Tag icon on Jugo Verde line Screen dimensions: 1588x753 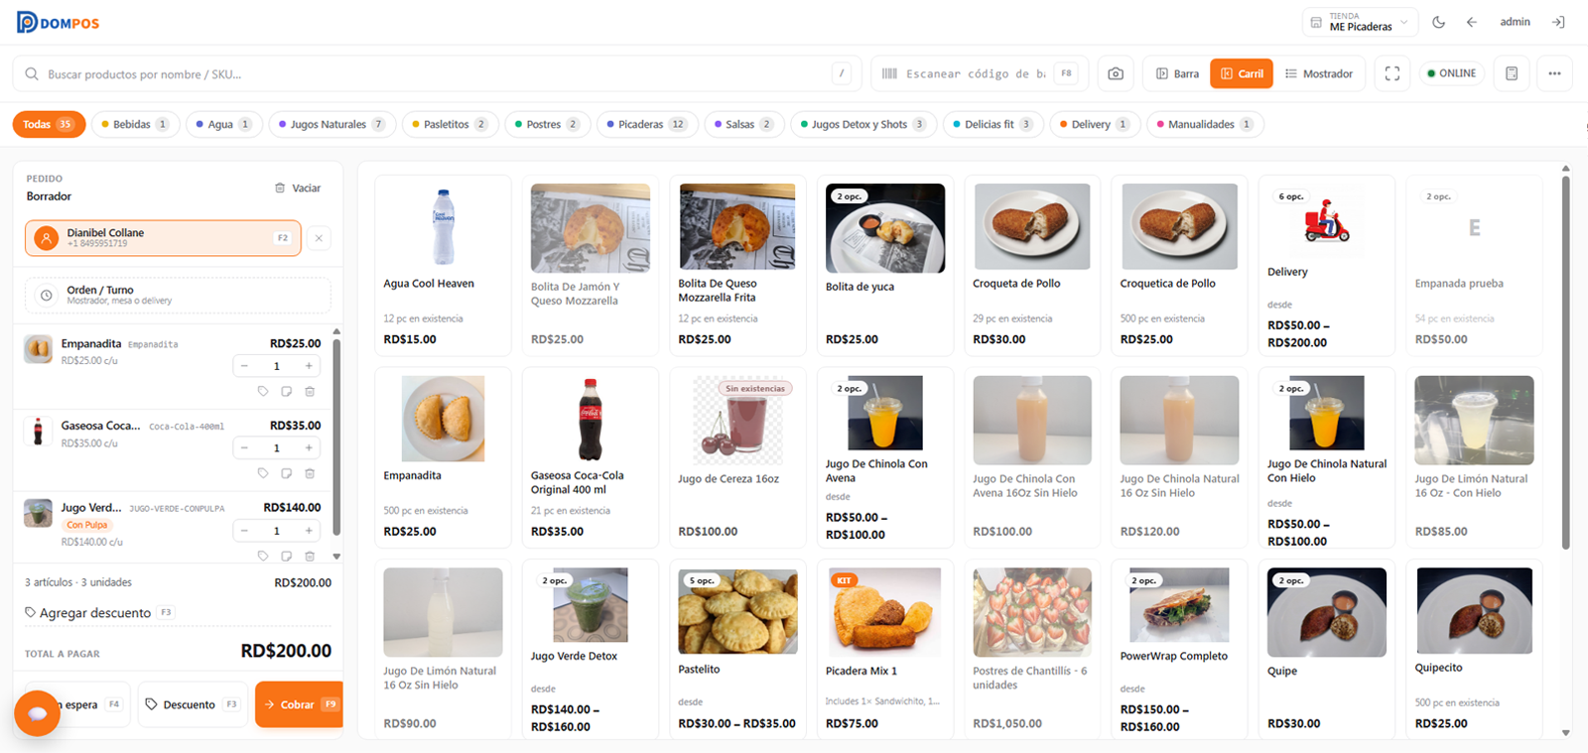(263, 556)
